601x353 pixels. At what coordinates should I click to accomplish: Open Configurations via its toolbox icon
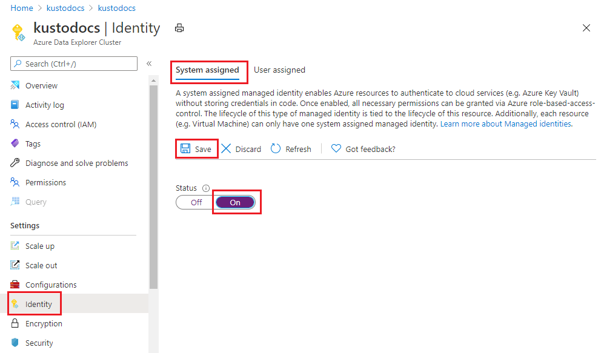click(x=15, y=285)
